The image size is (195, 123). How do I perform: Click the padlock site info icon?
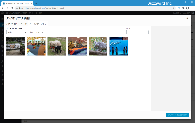(x=17, y=8)
